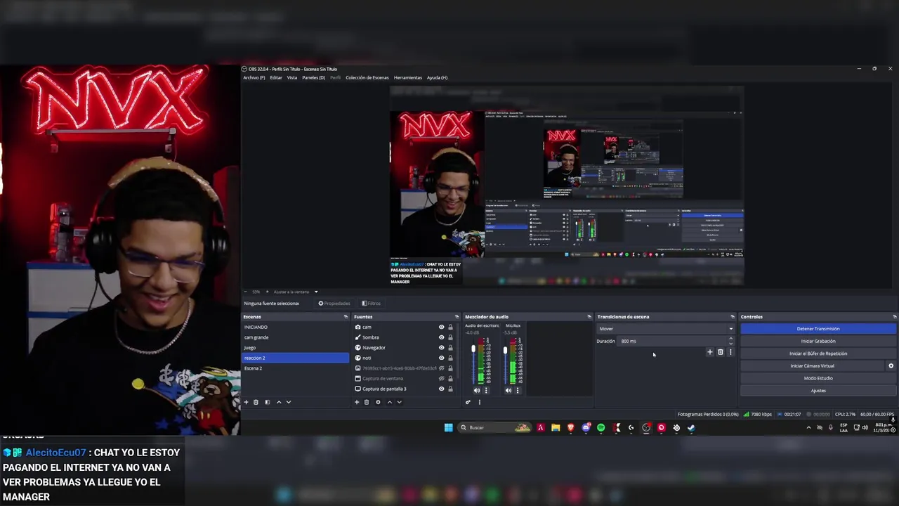Undock the Escenas panel
This screenshot has width=899, height=506.
[x=346, y=317]
